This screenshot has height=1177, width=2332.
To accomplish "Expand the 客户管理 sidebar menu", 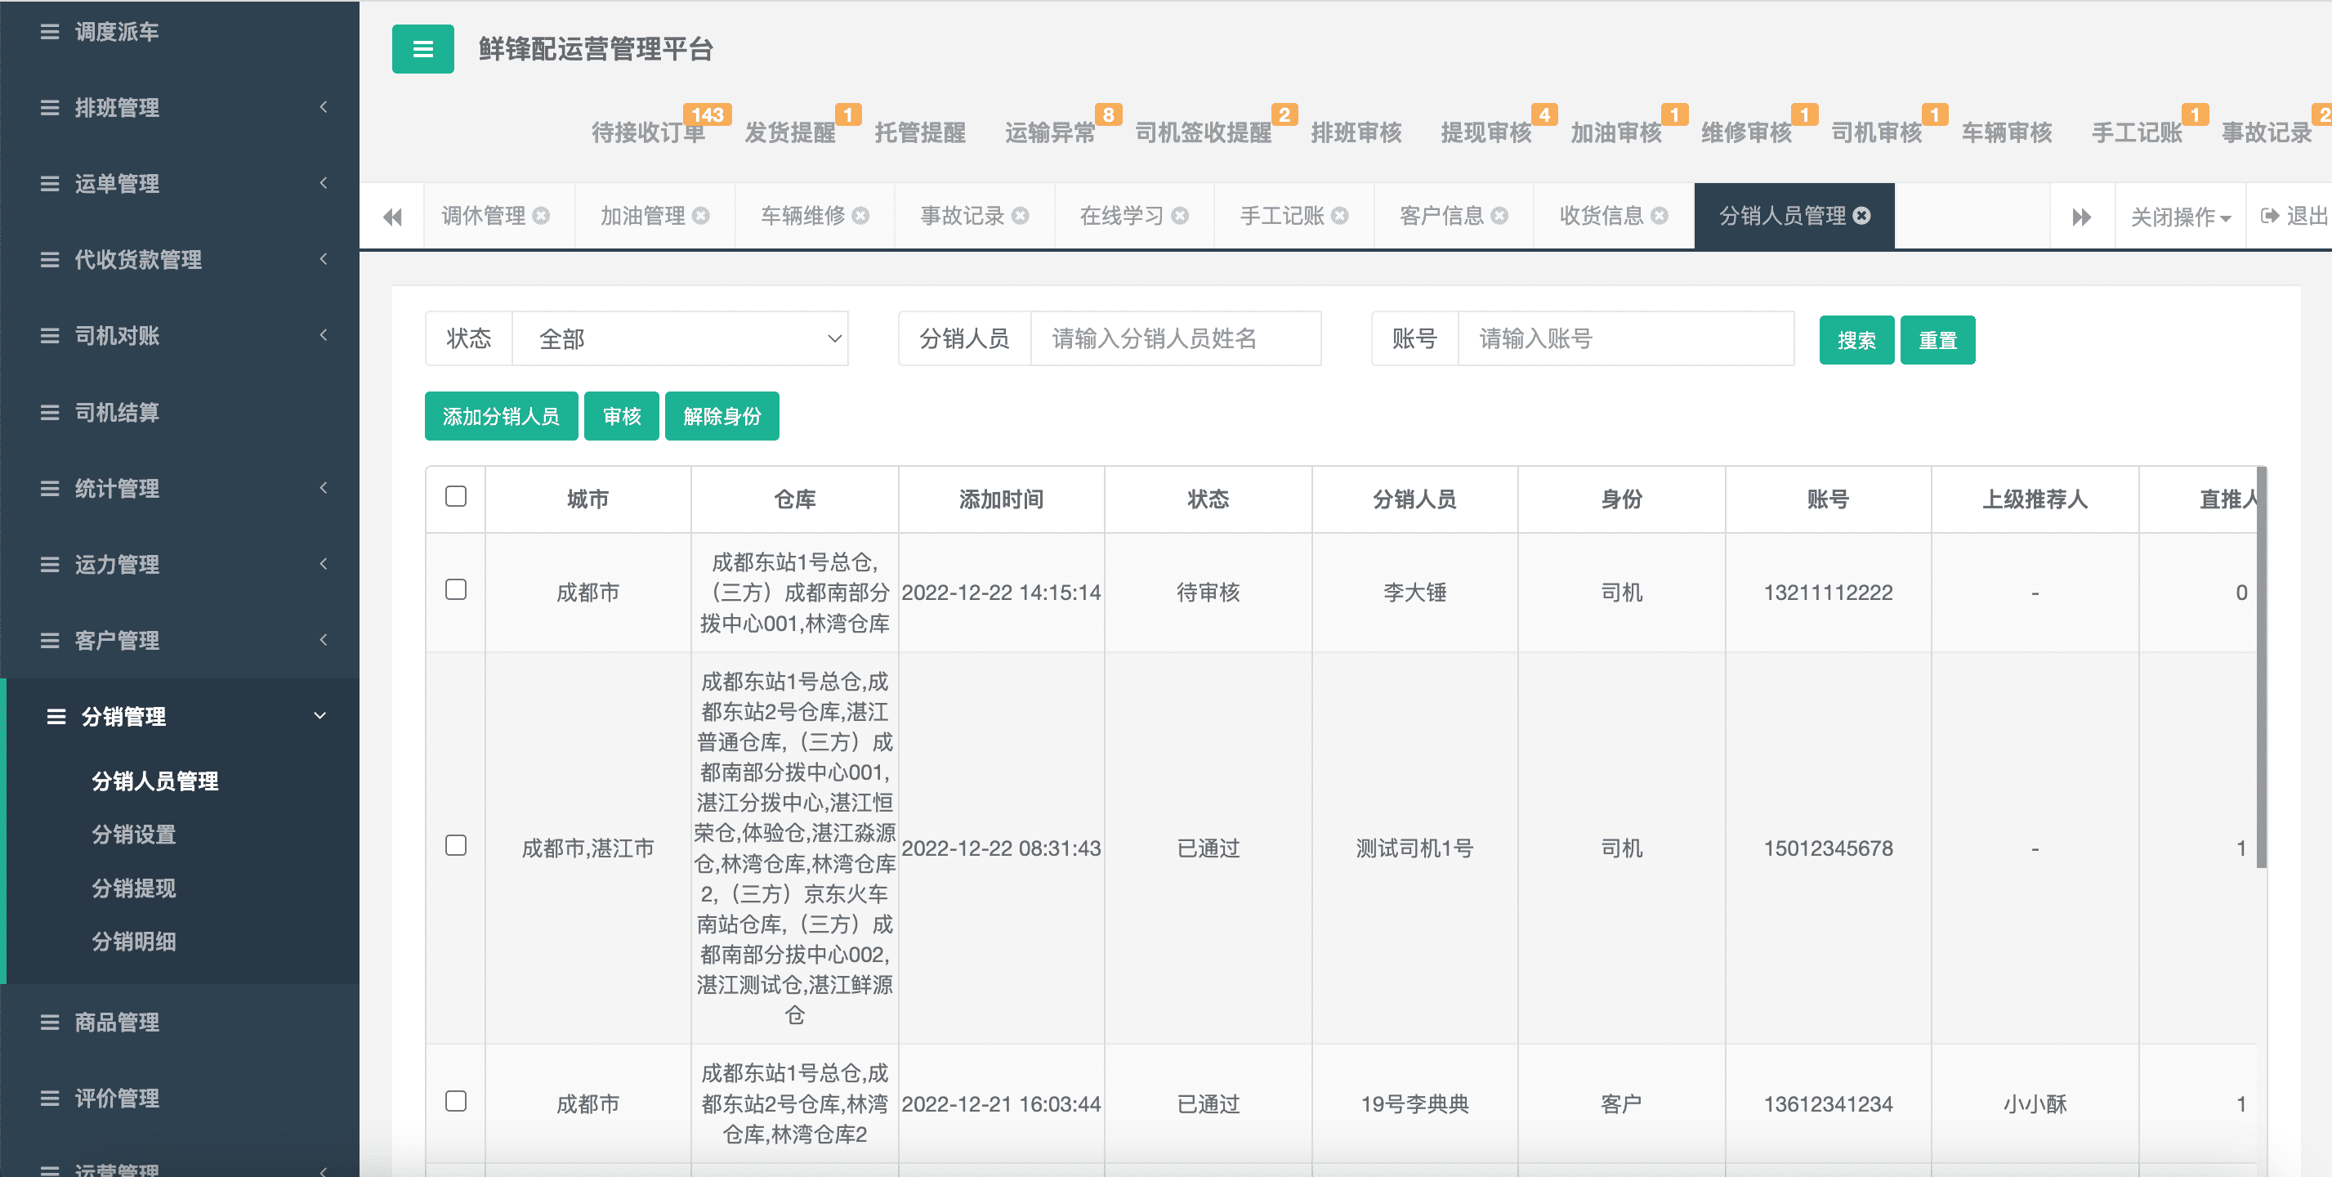I will click(324, 640).
